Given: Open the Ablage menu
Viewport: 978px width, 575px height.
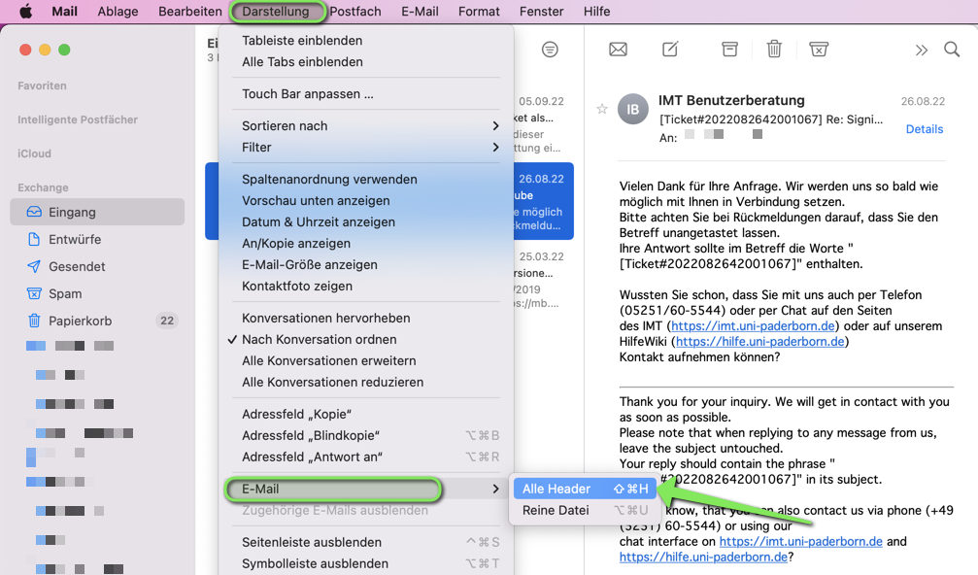Looking at the screenshot, I should click(118, 12).
